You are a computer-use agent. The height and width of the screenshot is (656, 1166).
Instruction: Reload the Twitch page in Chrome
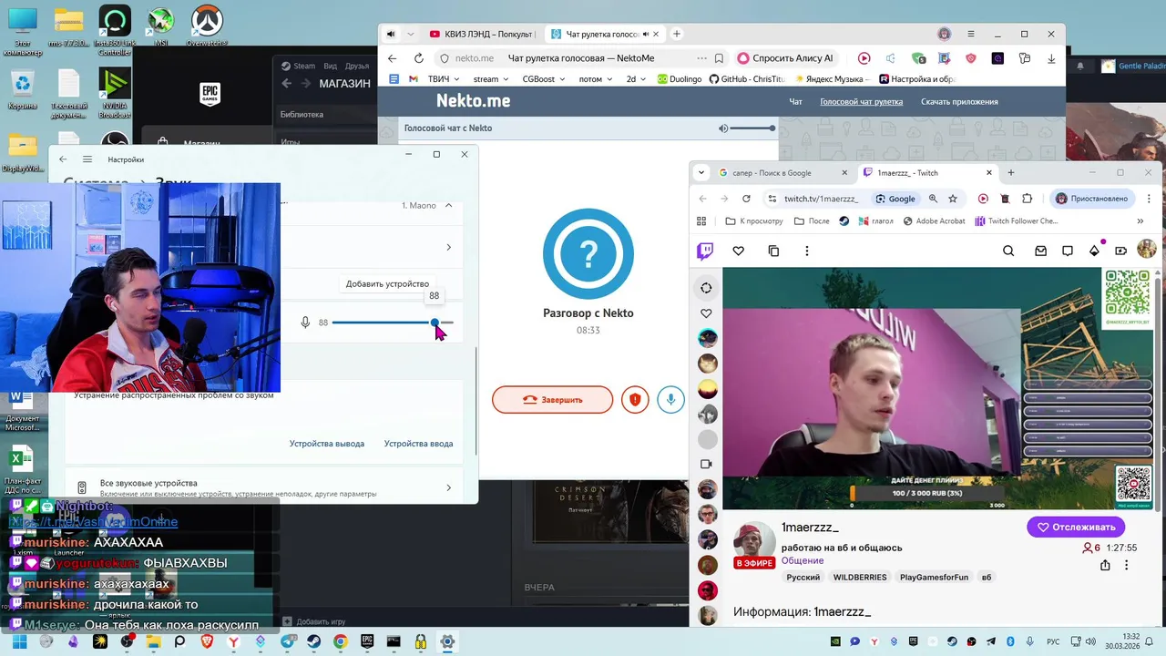click(747, 199)
